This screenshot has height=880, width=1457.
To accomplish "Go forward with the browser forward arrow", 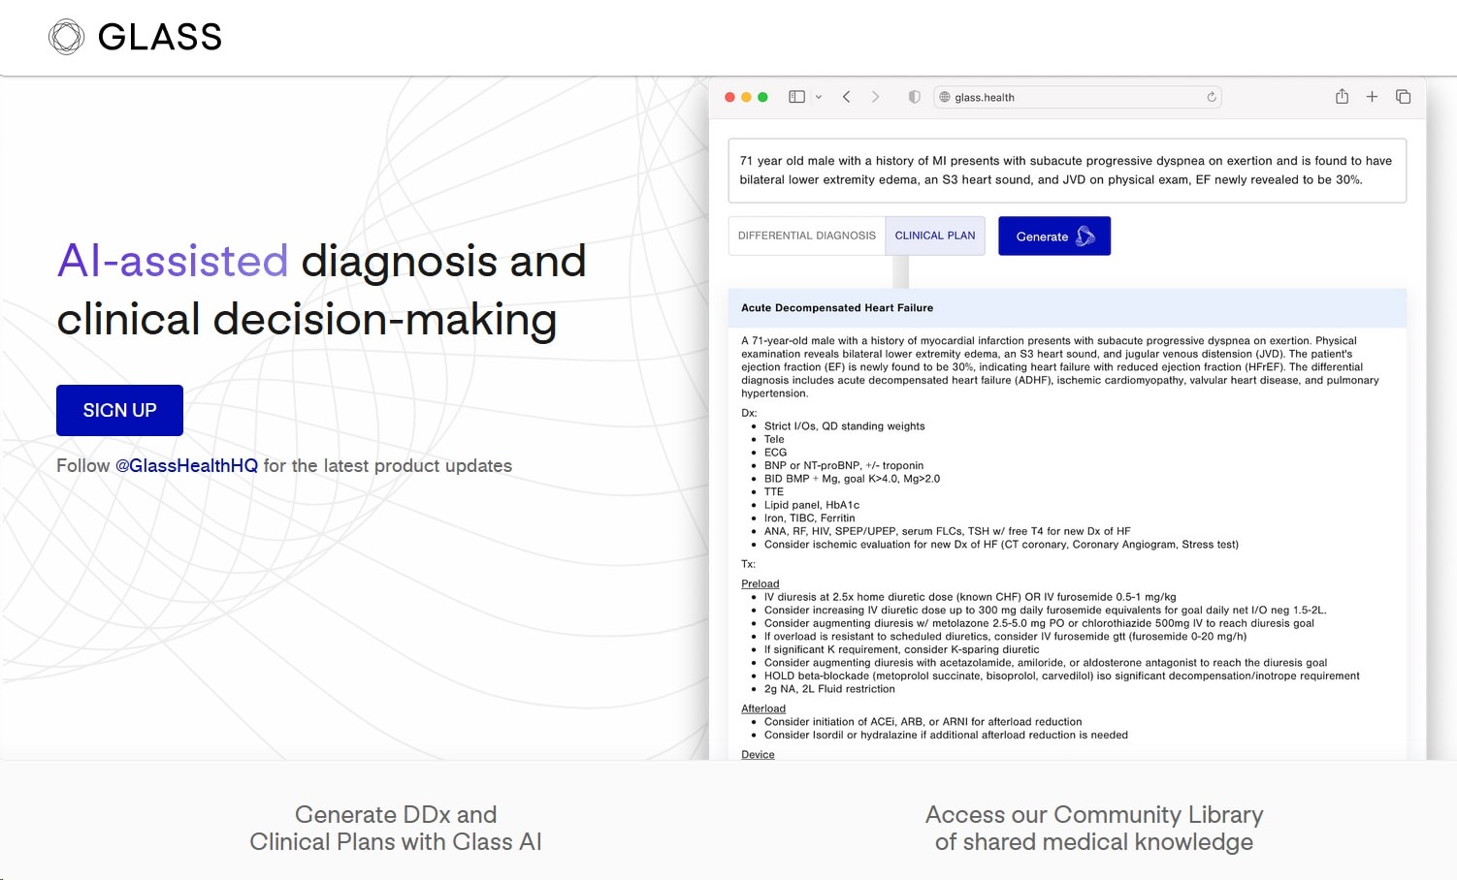I will [875, 97].
